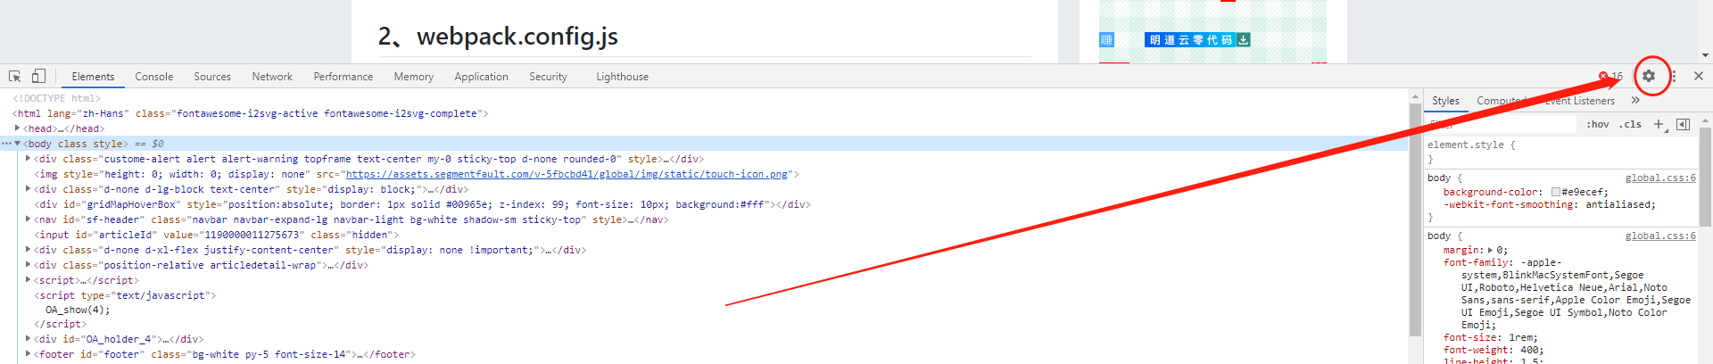Toggle :hov element state
The width and height of the screenshot is (1713, 364).
(x=1598, y=124)
